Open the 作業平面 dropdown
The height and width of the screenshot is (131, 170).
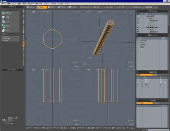coord(151,7)
